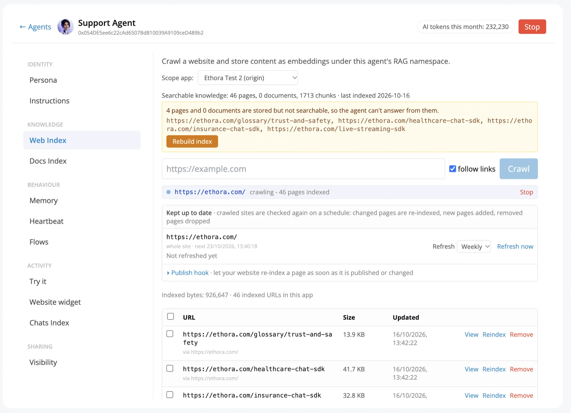Open the Heartbeat section
The image size is (571, 413).
pyautogui.click(x=82, y=221)
